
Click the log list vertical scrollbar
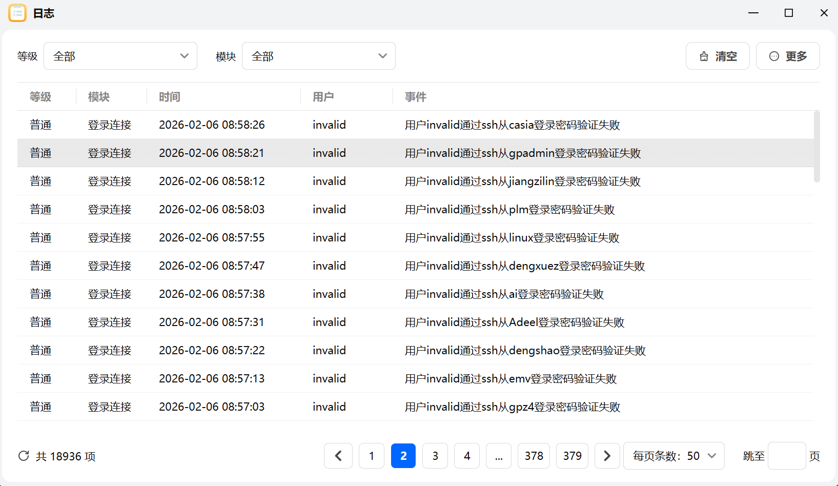[817, 147]
